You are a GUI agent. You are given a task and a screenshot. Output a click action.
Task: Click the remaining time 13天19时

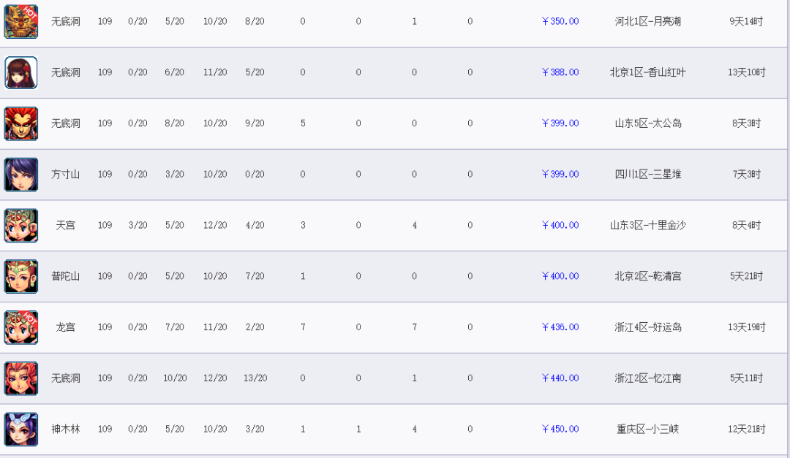(x=747, y=327)
